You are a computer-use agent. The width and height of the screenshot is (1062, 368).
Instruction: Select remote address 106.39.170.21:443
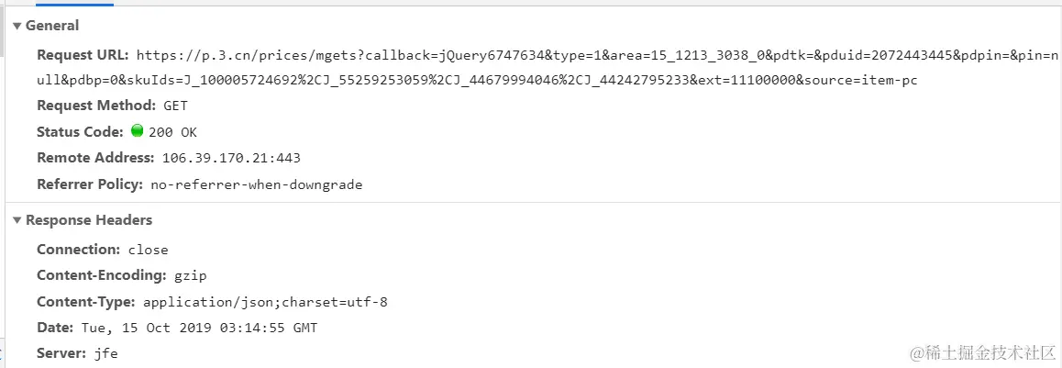click(x=231, y=158)
